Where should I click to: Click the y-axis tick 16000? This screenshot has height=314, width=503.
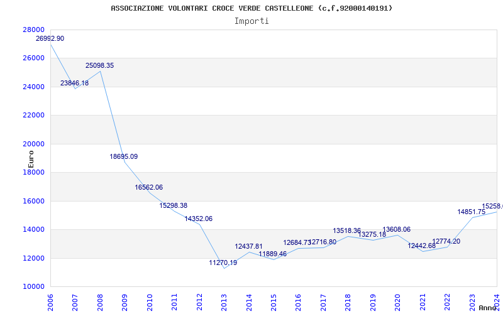34,201
